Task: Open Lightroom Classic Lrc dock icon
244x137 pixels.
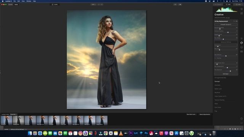Action: (136, 133)
